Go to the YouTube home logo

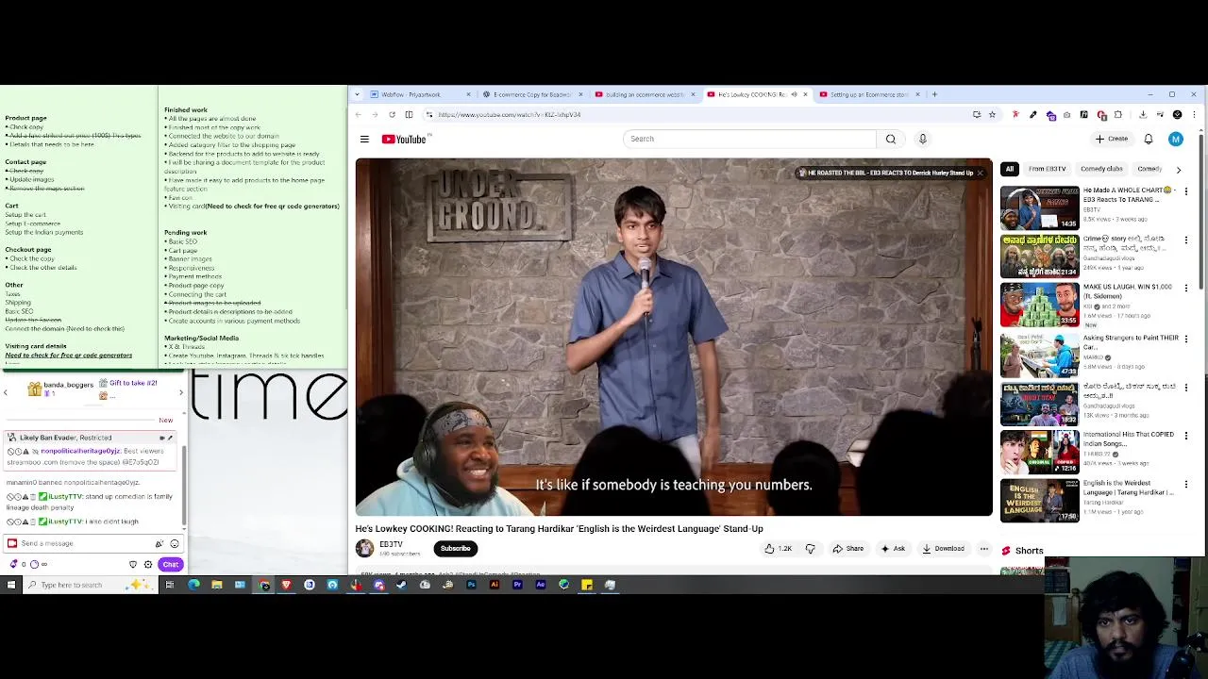pyautogui.click(x=405, y=140)
